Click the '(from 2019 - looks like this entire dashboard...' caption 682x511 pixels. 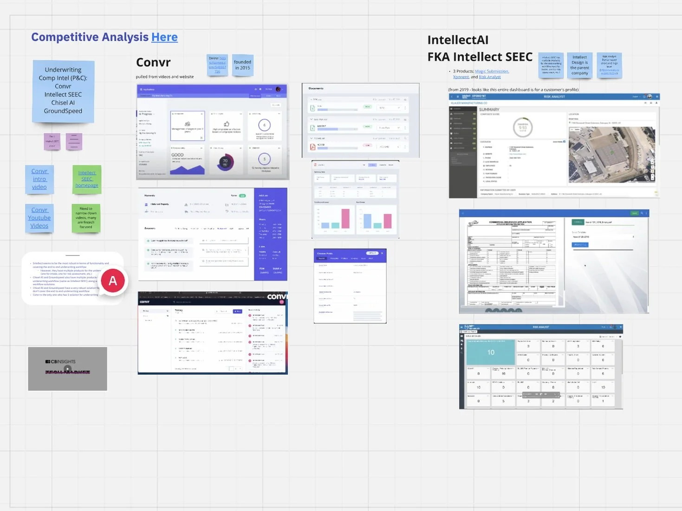tap(513, 89)
